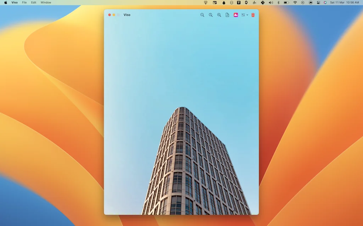
Task: Open the Window menu
Action: (x=46, y=2)
